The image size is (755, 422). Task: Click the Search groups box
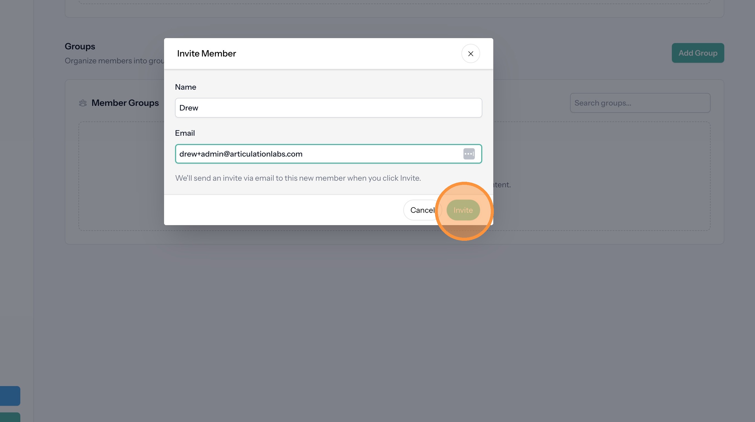(640, 103)
